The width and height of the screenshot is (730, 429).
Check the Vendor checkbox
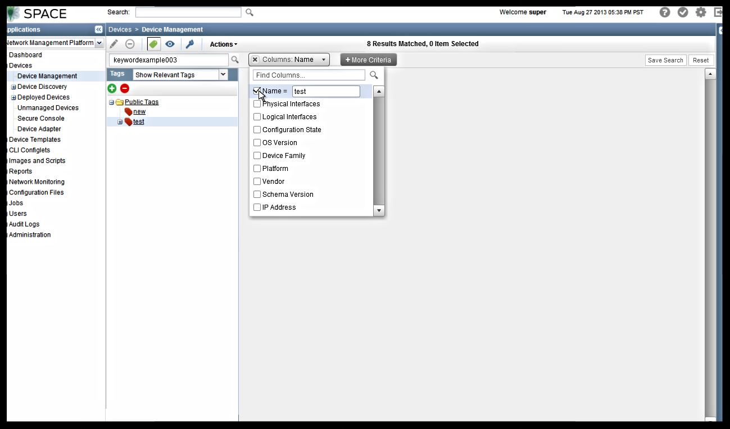[257, 182]
